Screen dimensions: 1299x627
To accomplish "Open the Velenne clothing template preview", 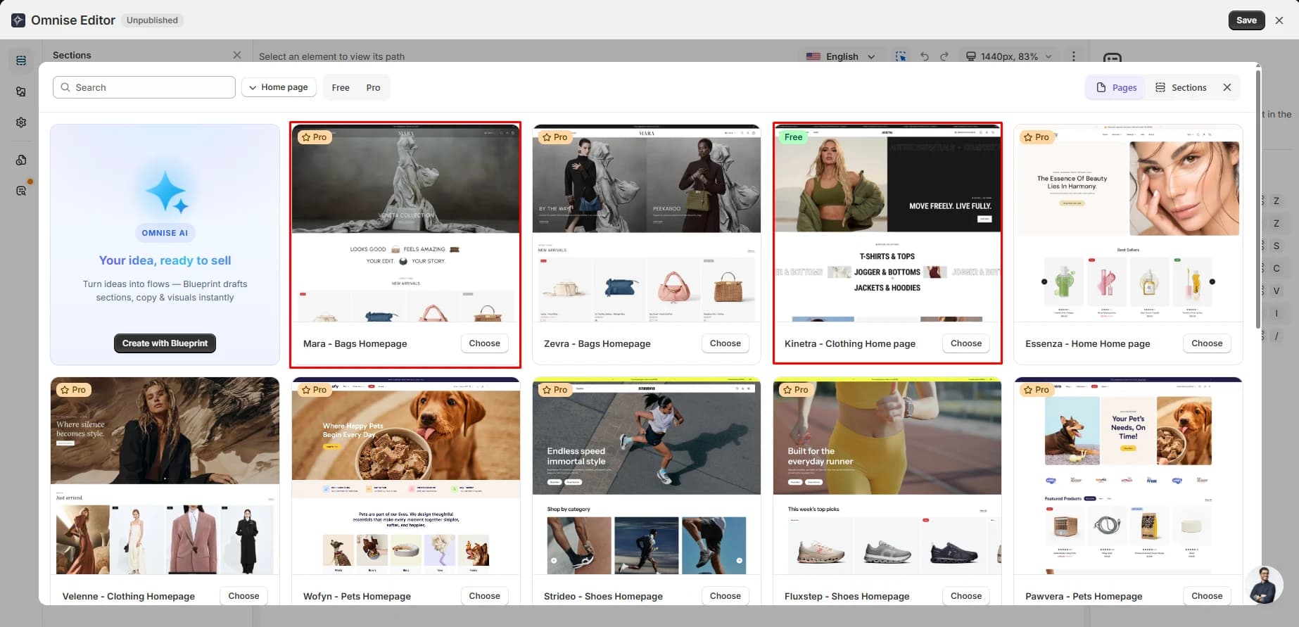I will pyautogui.click(x=165, y=476).
